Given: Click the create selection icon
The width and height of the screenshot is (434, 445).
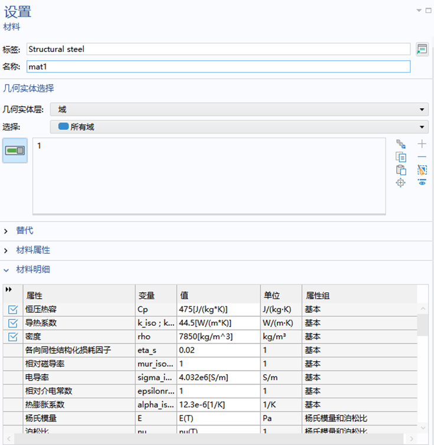Looking at the screenshot, I should (x=401, y=144).
